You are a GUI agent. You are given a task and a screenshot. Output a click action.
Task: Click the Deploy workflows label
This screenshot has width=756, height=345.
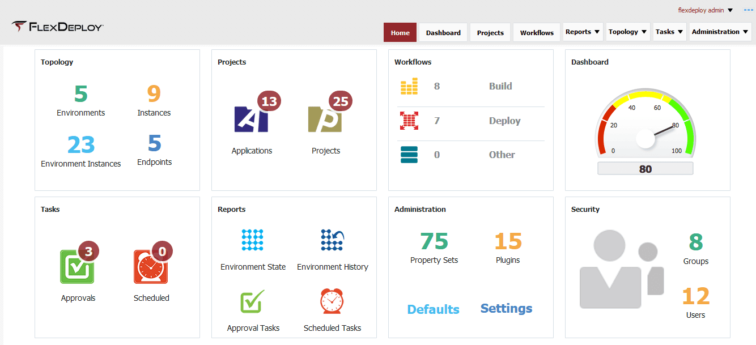coord(505,121)
